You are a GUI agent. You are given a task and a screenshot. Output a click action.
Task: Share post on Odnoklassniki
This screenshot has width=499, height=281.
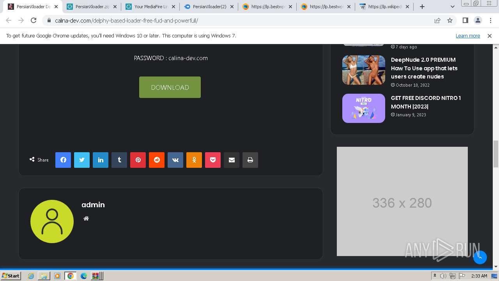(194, 160)
